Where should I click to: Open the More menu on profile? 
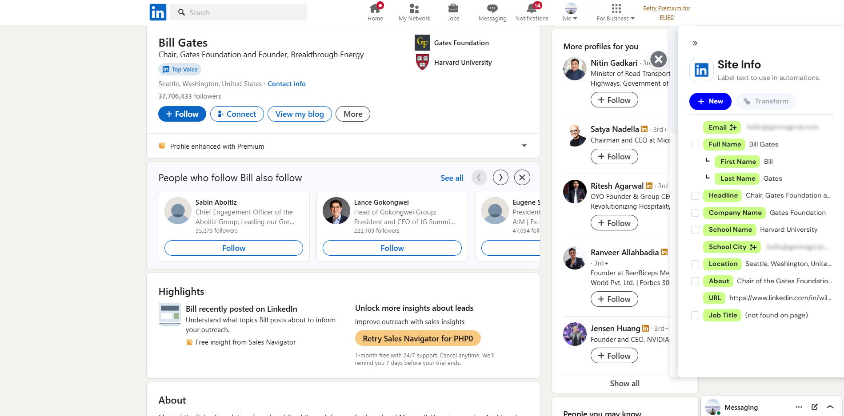click(x=353, y=114)
